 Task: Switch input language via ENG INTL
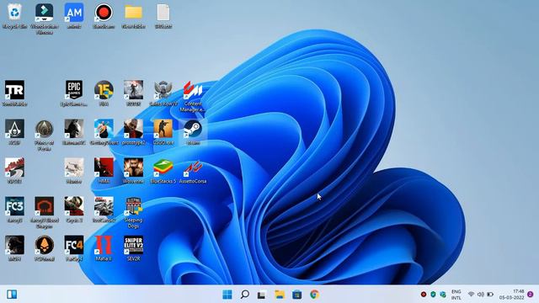456,295
